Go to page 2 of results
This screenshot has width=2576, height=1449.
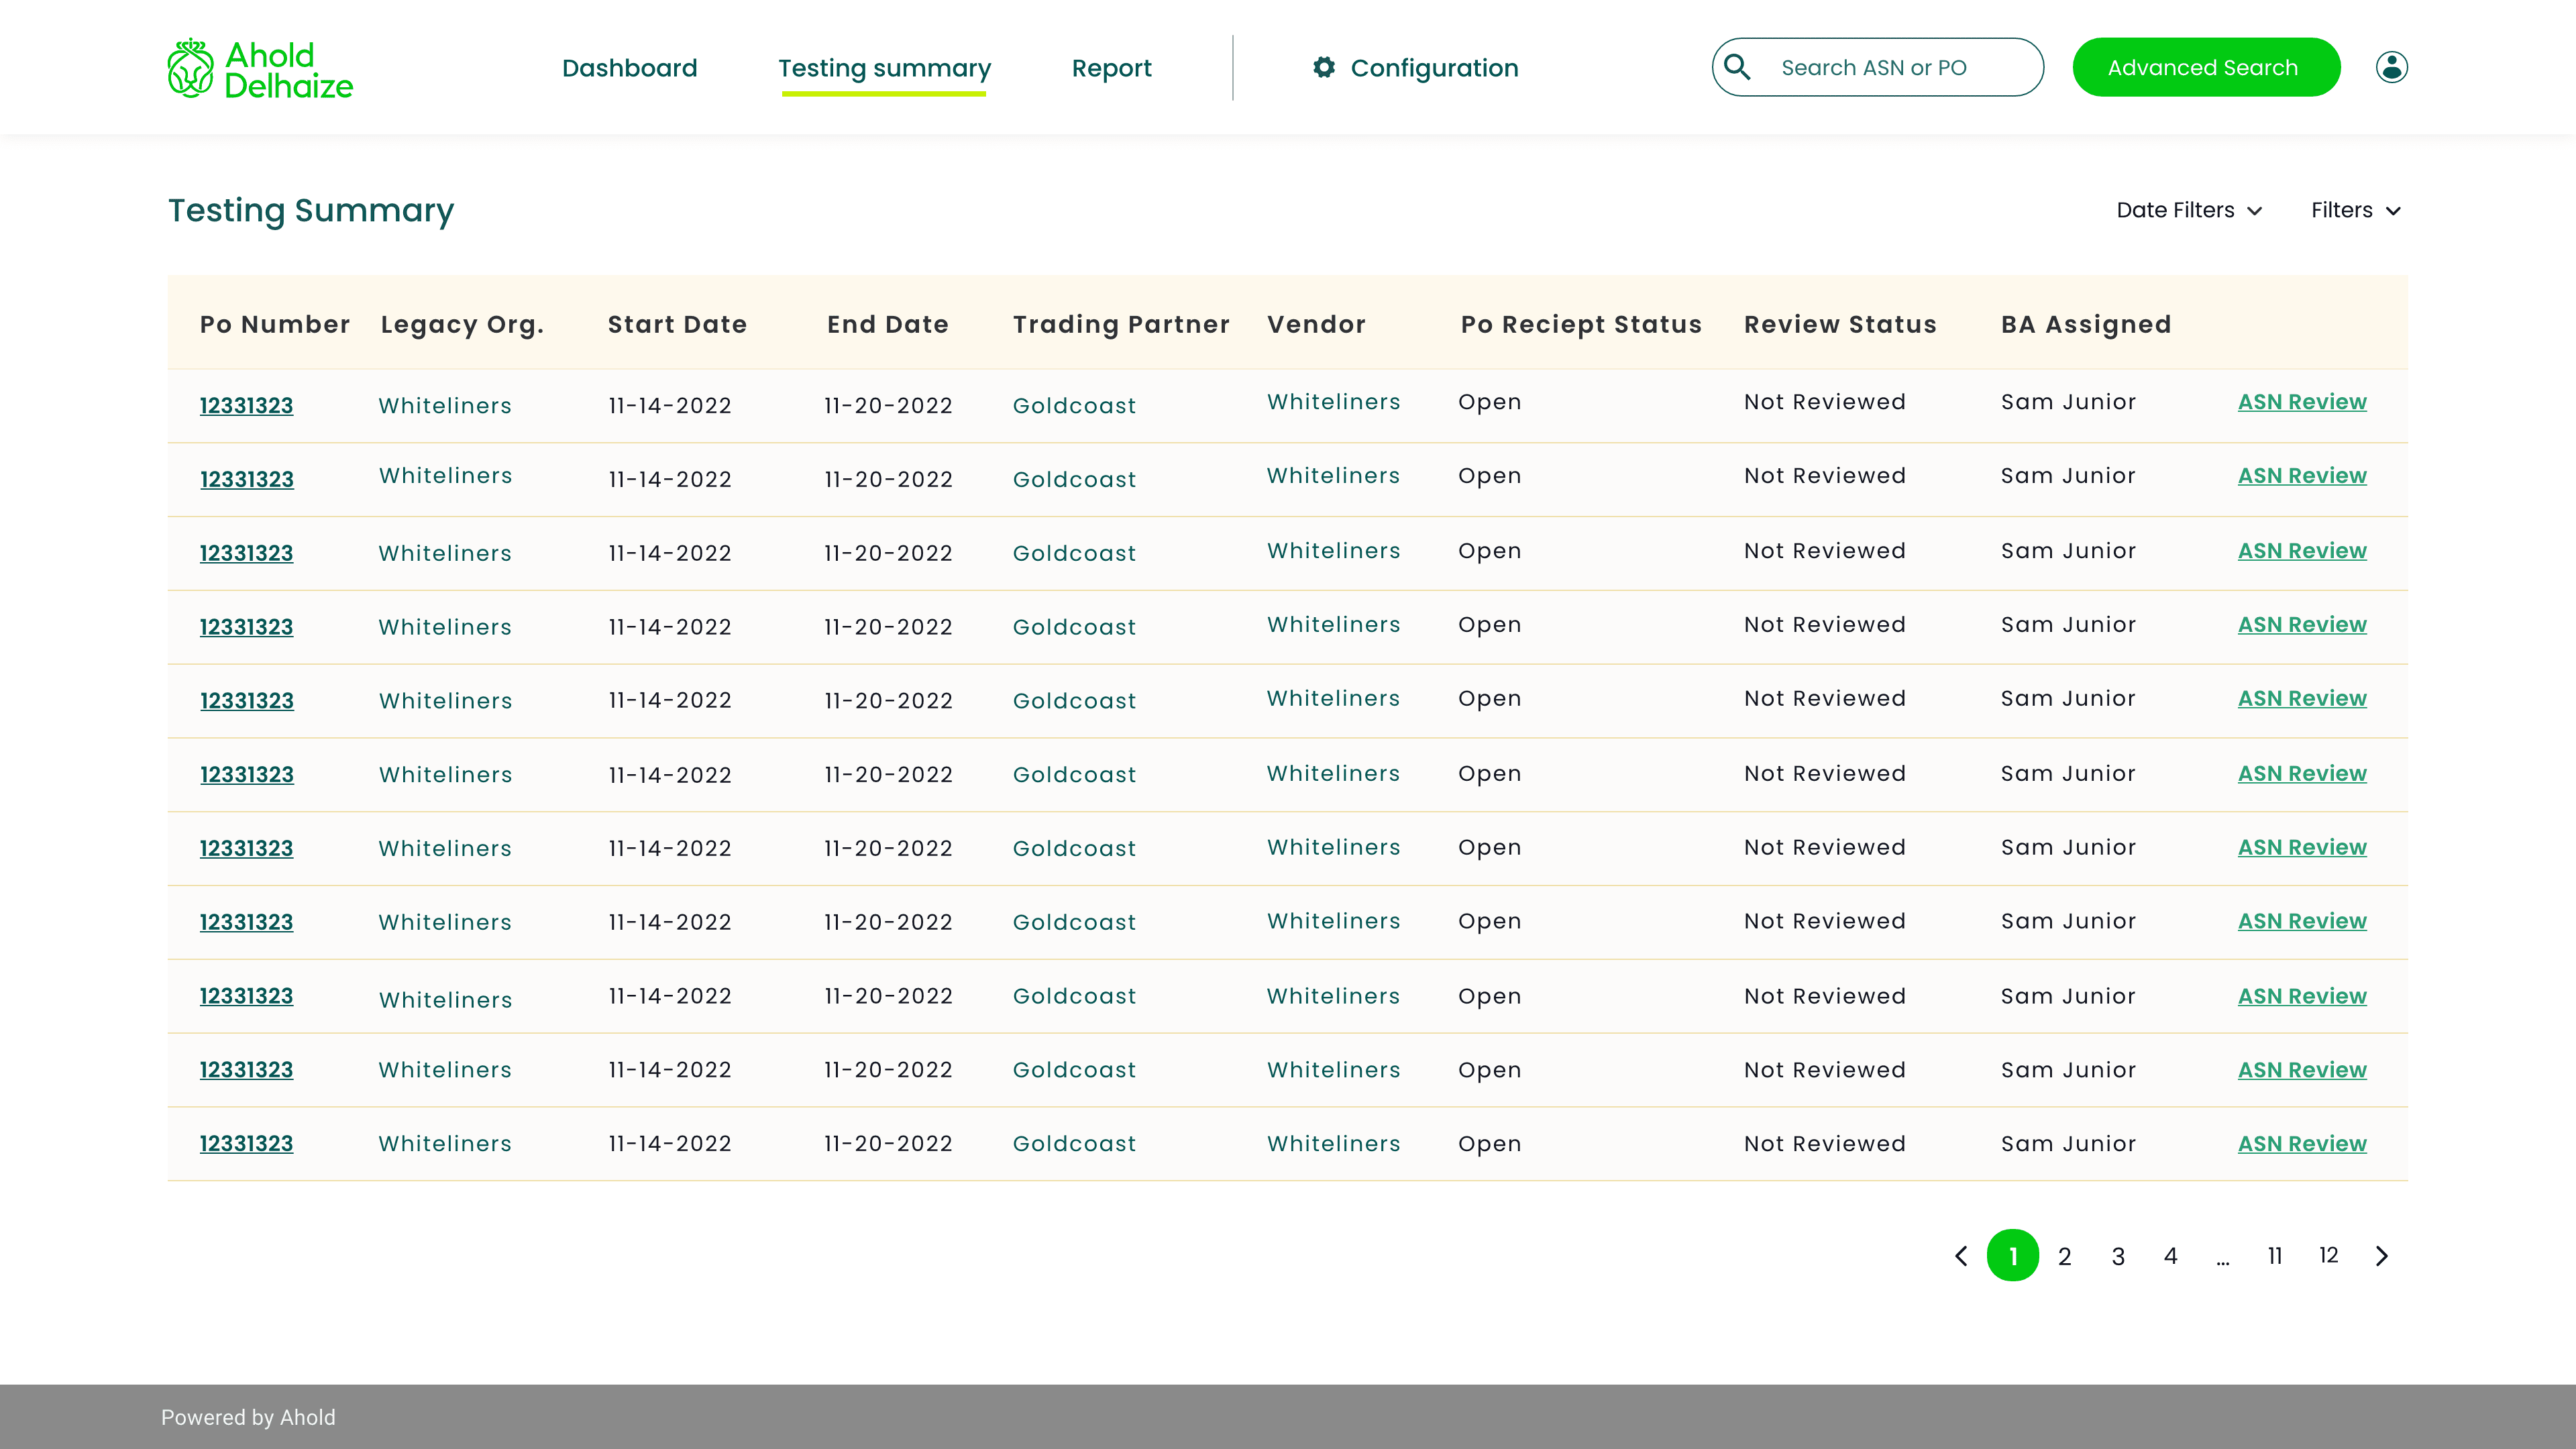2064,1256
